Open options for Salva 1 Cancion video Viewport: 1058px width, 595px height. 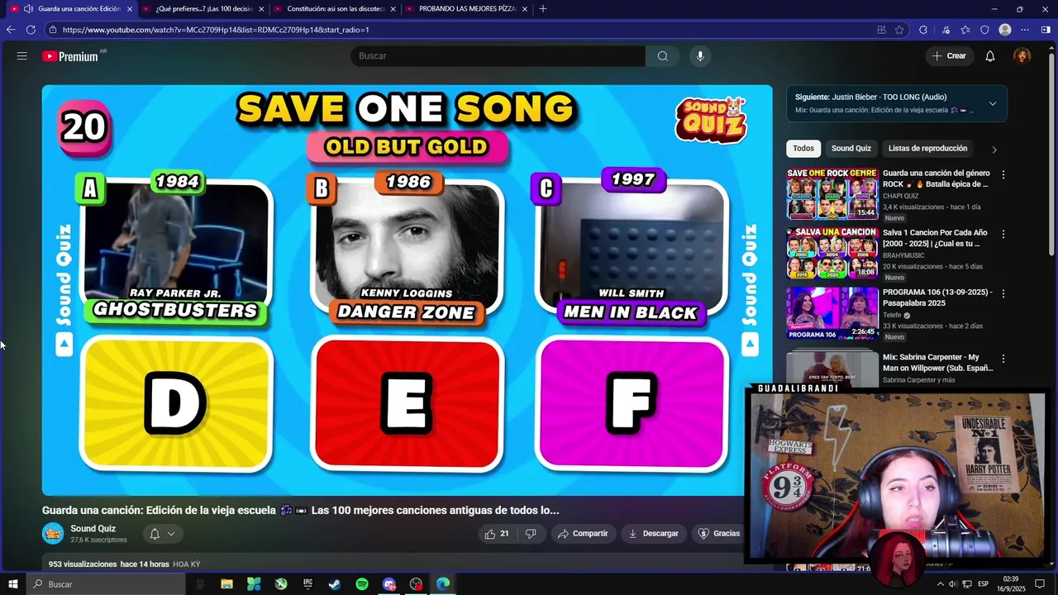point(1003,234)
